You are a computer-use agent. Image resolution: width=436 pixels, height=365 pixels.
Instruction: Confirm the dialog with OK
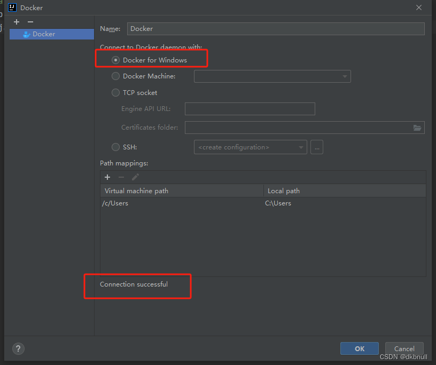pyautogui.click(x=360, y=348)
